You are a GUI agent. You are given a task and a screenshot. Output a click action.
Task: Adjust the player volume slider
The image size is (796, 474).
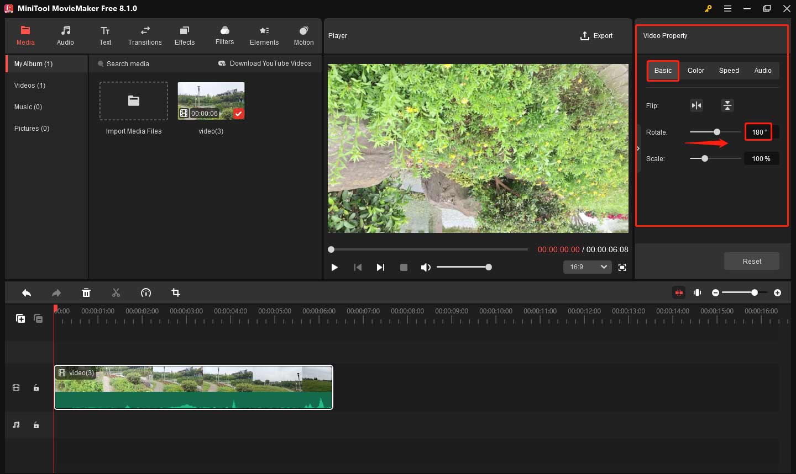tap(463, 267)
